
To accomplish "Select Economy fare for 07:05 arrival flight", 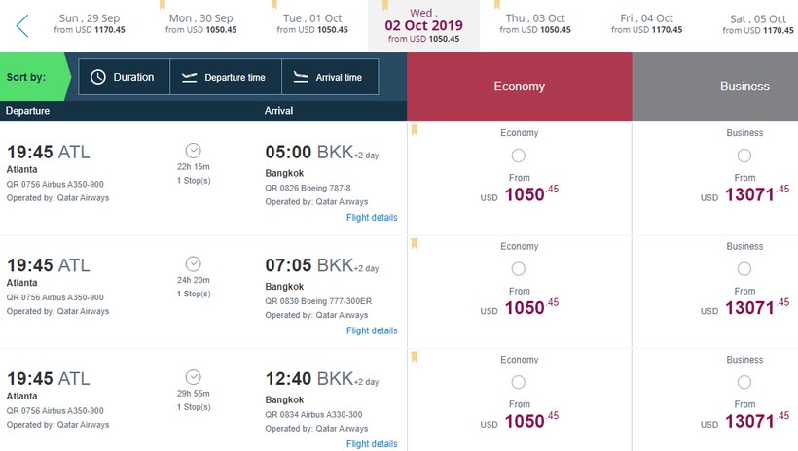I will (518, 268).
